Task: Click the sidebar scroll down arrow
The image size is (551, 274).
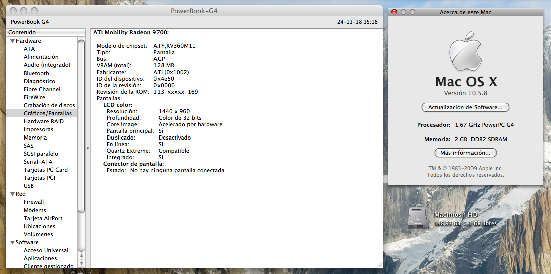Action: coord(81,264)
